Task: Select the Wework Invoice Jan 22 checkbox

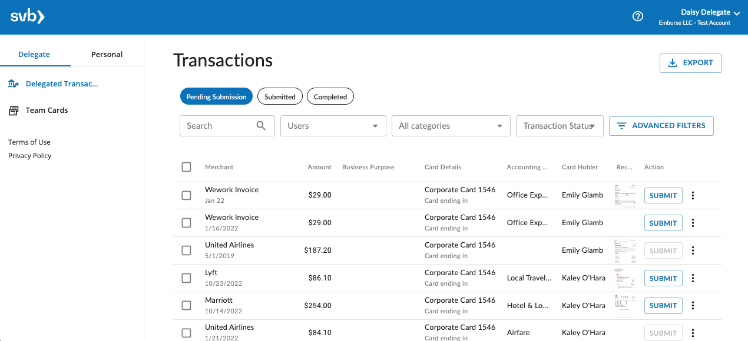Action: pos(187,195)
